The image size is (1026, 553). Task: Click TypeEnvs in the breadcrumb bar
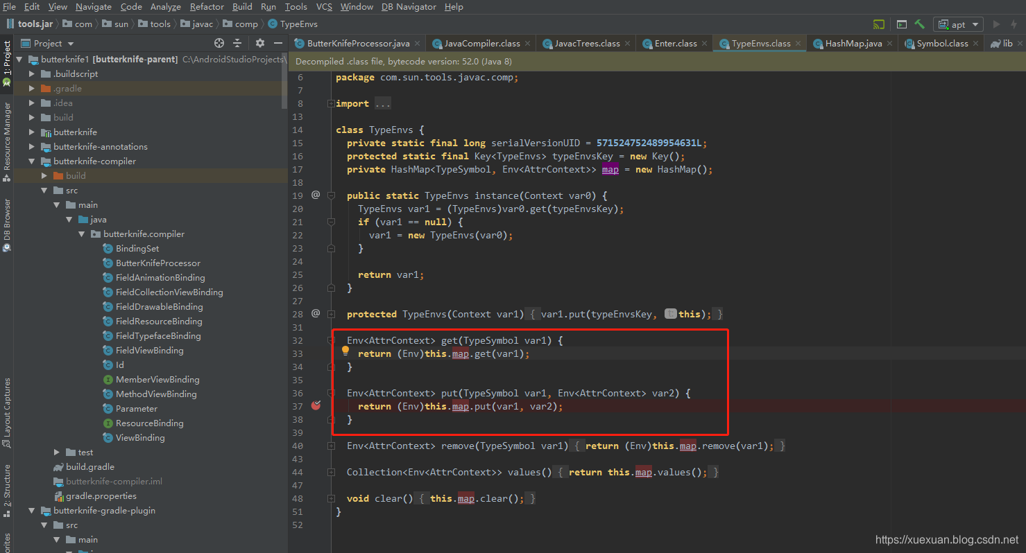pyautogui.click(x=292, y=24)
